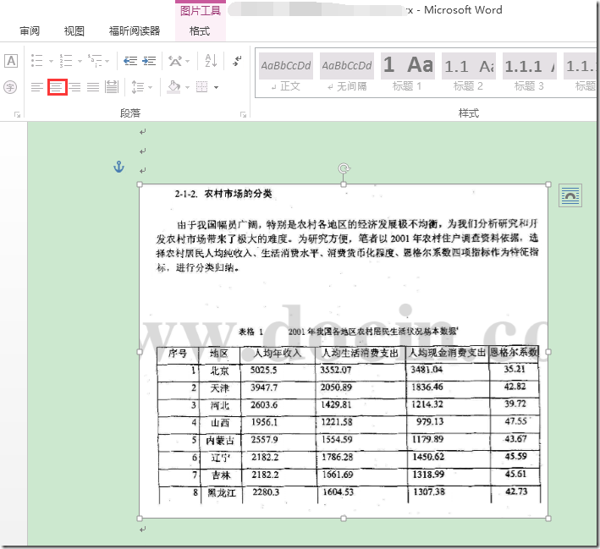This screenshot has height=549, width=600.
Task: Click the top-left image resize handle
Action: tap(140, 184)
